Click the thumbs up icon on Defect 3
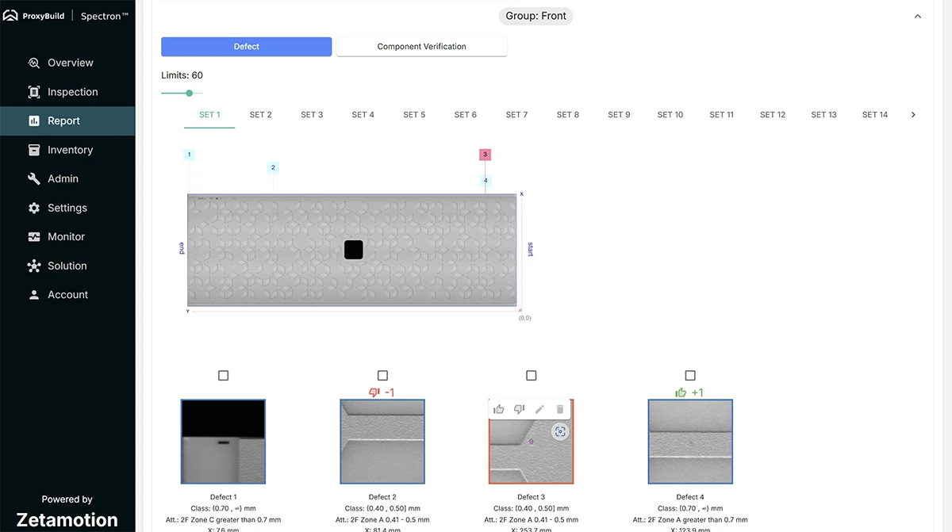952x532 pixels. click(x=499, y=409)
